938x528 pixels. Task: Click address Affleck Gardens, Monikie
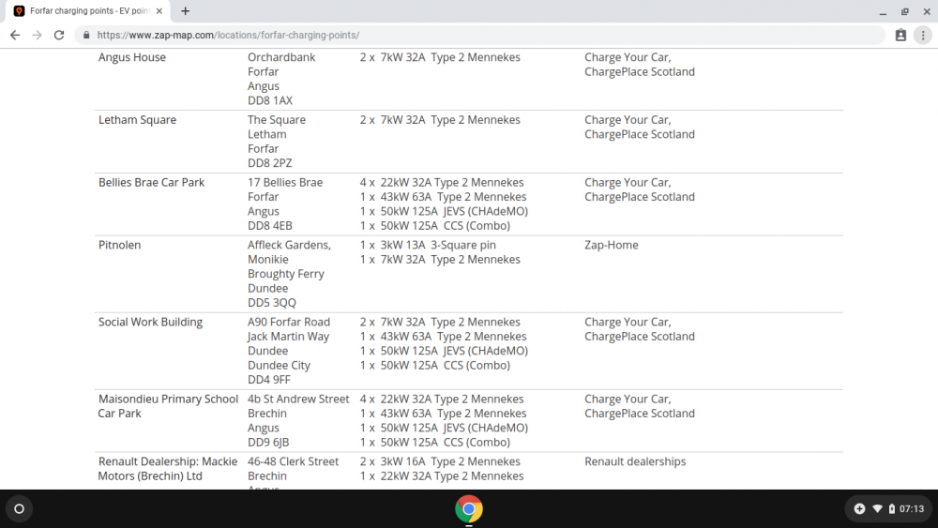pos(289,252)
